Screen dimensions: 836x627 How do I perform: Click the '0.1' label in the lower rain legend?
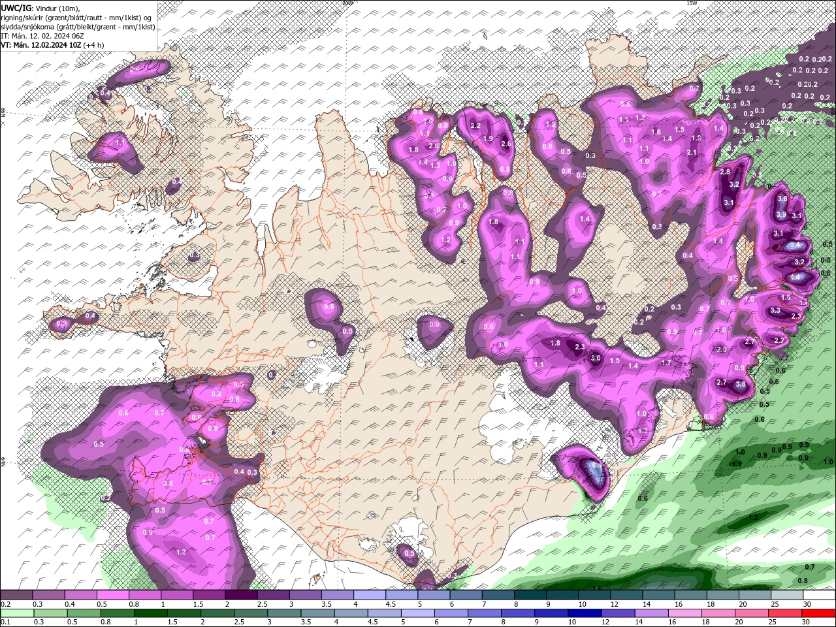[5, 622]
